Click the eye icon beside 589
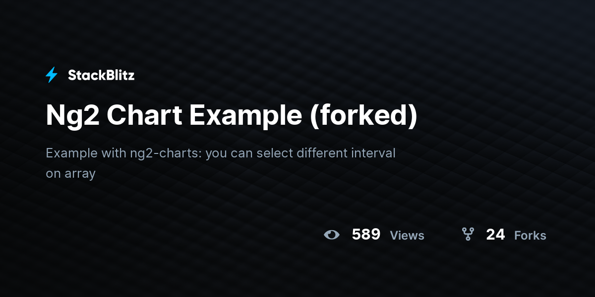This screenshot has height=297, width=595. click(x=332, y=235)
